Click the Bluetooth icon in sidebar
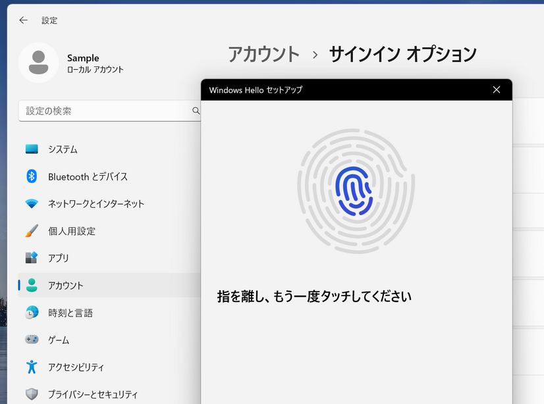544x404 pixels. (x=32, y=176)
